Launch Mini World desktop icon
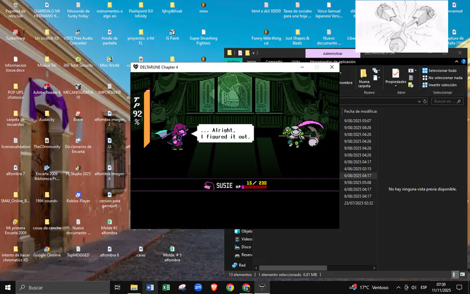This screenshot has width=470, height=294. click(110, 62)
